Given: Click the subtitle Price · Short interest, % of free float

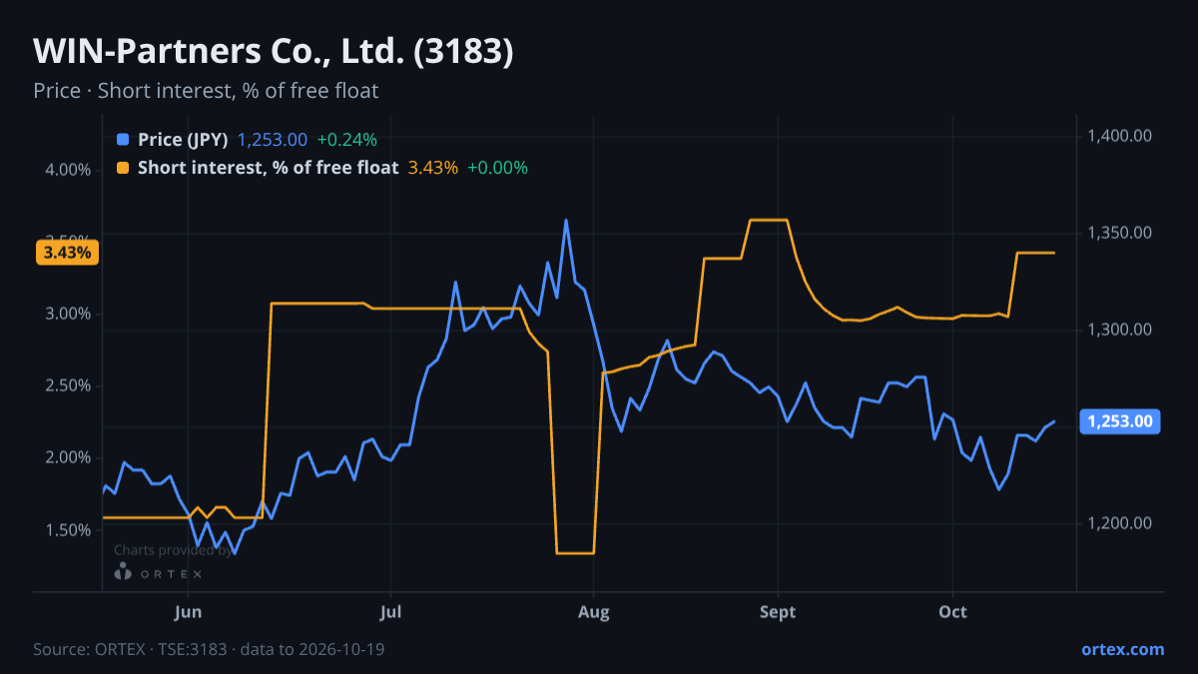Looking at the screenshot, I should point(206,91).
